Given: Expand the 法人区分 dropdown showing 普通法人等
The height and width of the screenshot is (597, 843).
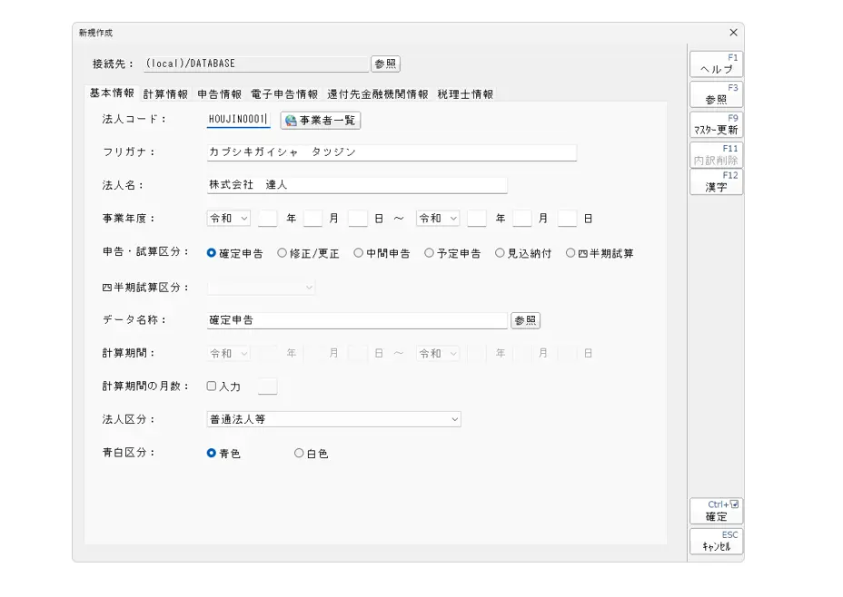Looking at the screenshot, I should click(x=334, y=419).
